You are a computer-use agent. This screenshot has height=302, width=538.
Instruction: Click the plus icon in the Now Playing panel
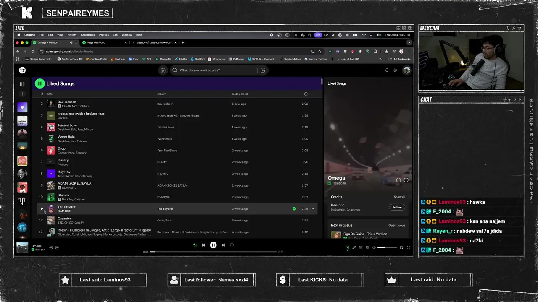(406, 180)
